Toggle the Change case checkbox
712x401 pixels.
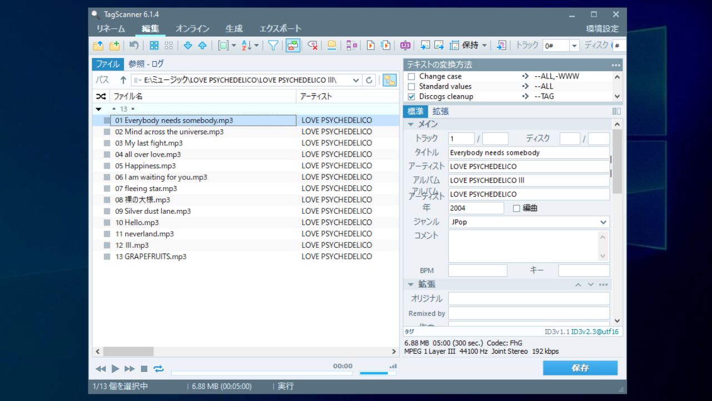pyautogui.click(x=412, y=76)
